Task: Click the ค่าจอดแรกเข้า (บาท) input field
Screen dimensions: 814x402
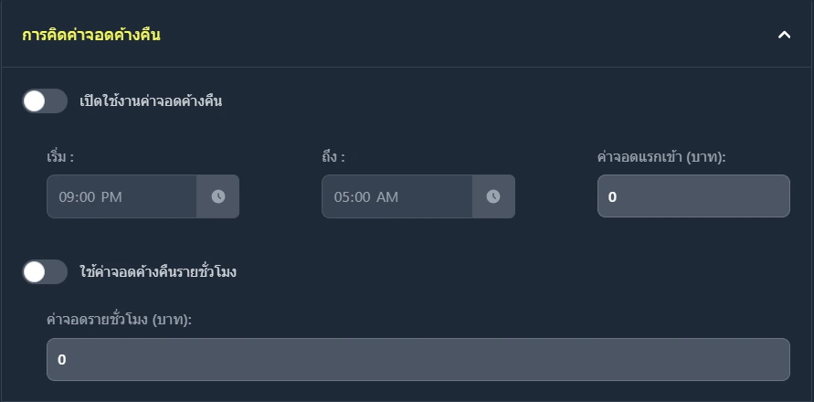Action: pyautogui.click(x=692, y=196)
